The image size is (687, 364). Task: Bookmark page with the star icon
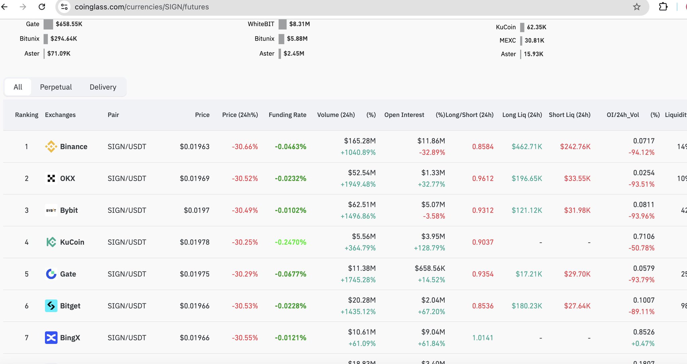[637, 7]
